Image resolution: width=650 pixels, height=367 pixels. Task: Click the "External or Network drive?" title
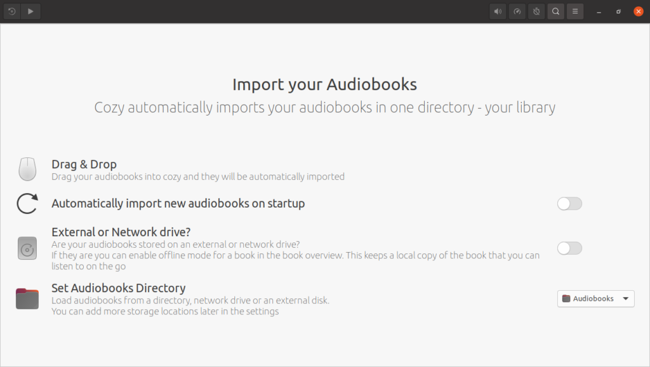121,232
